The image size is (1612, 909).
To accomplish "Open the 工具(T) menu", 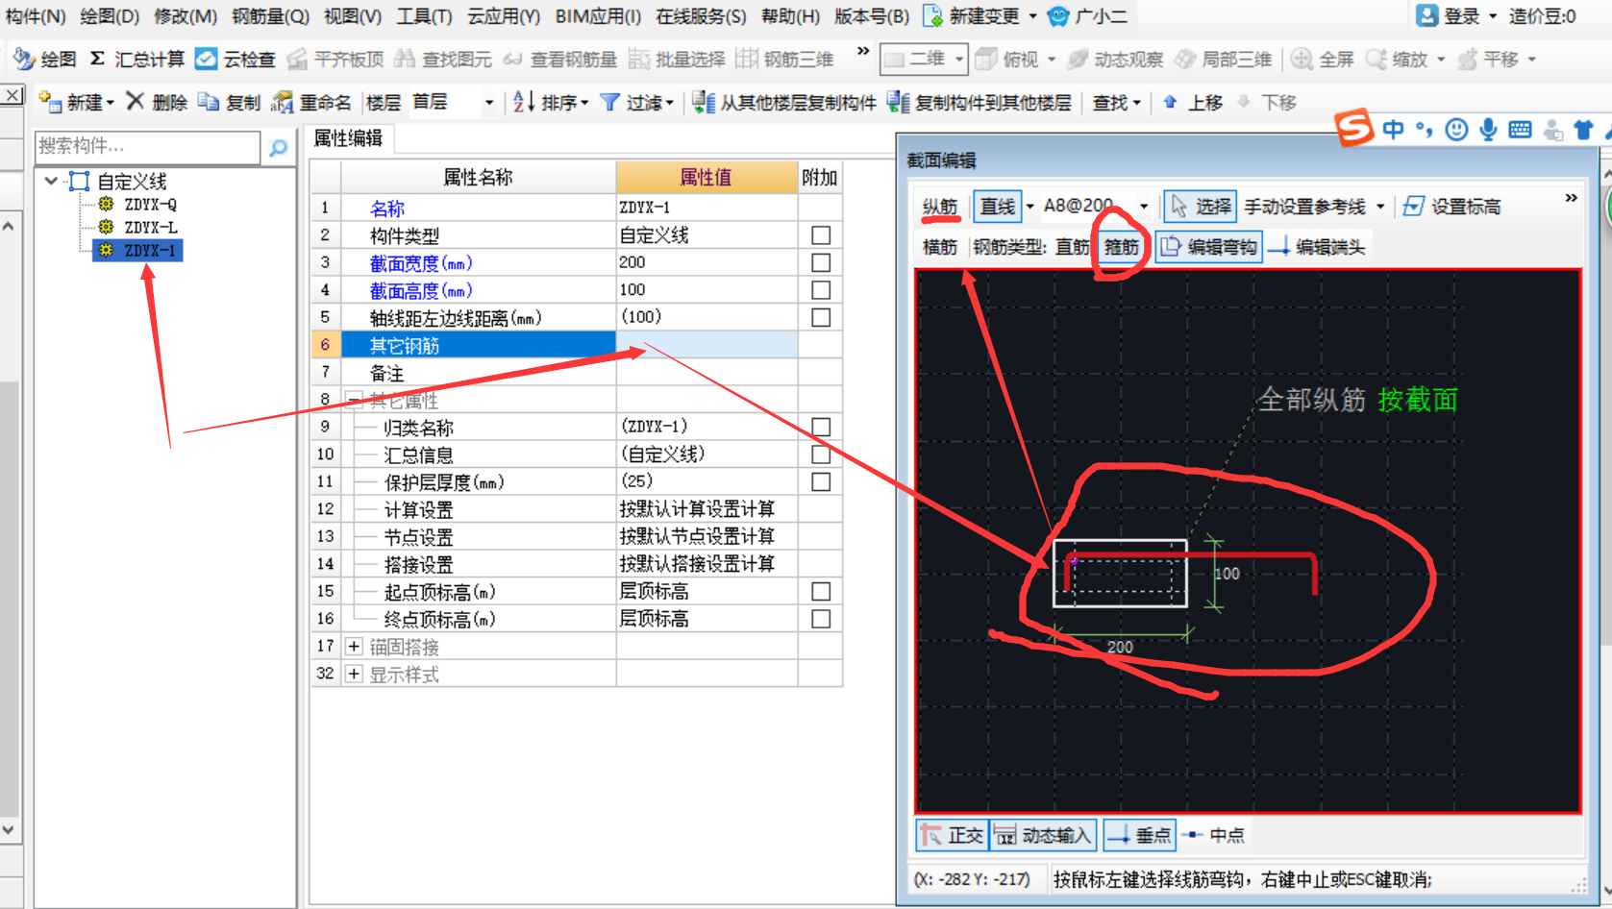I will coord(425,16).
